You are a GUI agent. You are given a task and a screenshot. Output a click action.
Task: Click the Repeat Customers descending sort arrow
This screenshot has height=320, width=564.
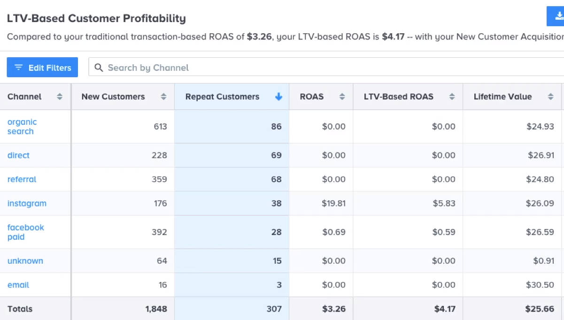(278, 97)
